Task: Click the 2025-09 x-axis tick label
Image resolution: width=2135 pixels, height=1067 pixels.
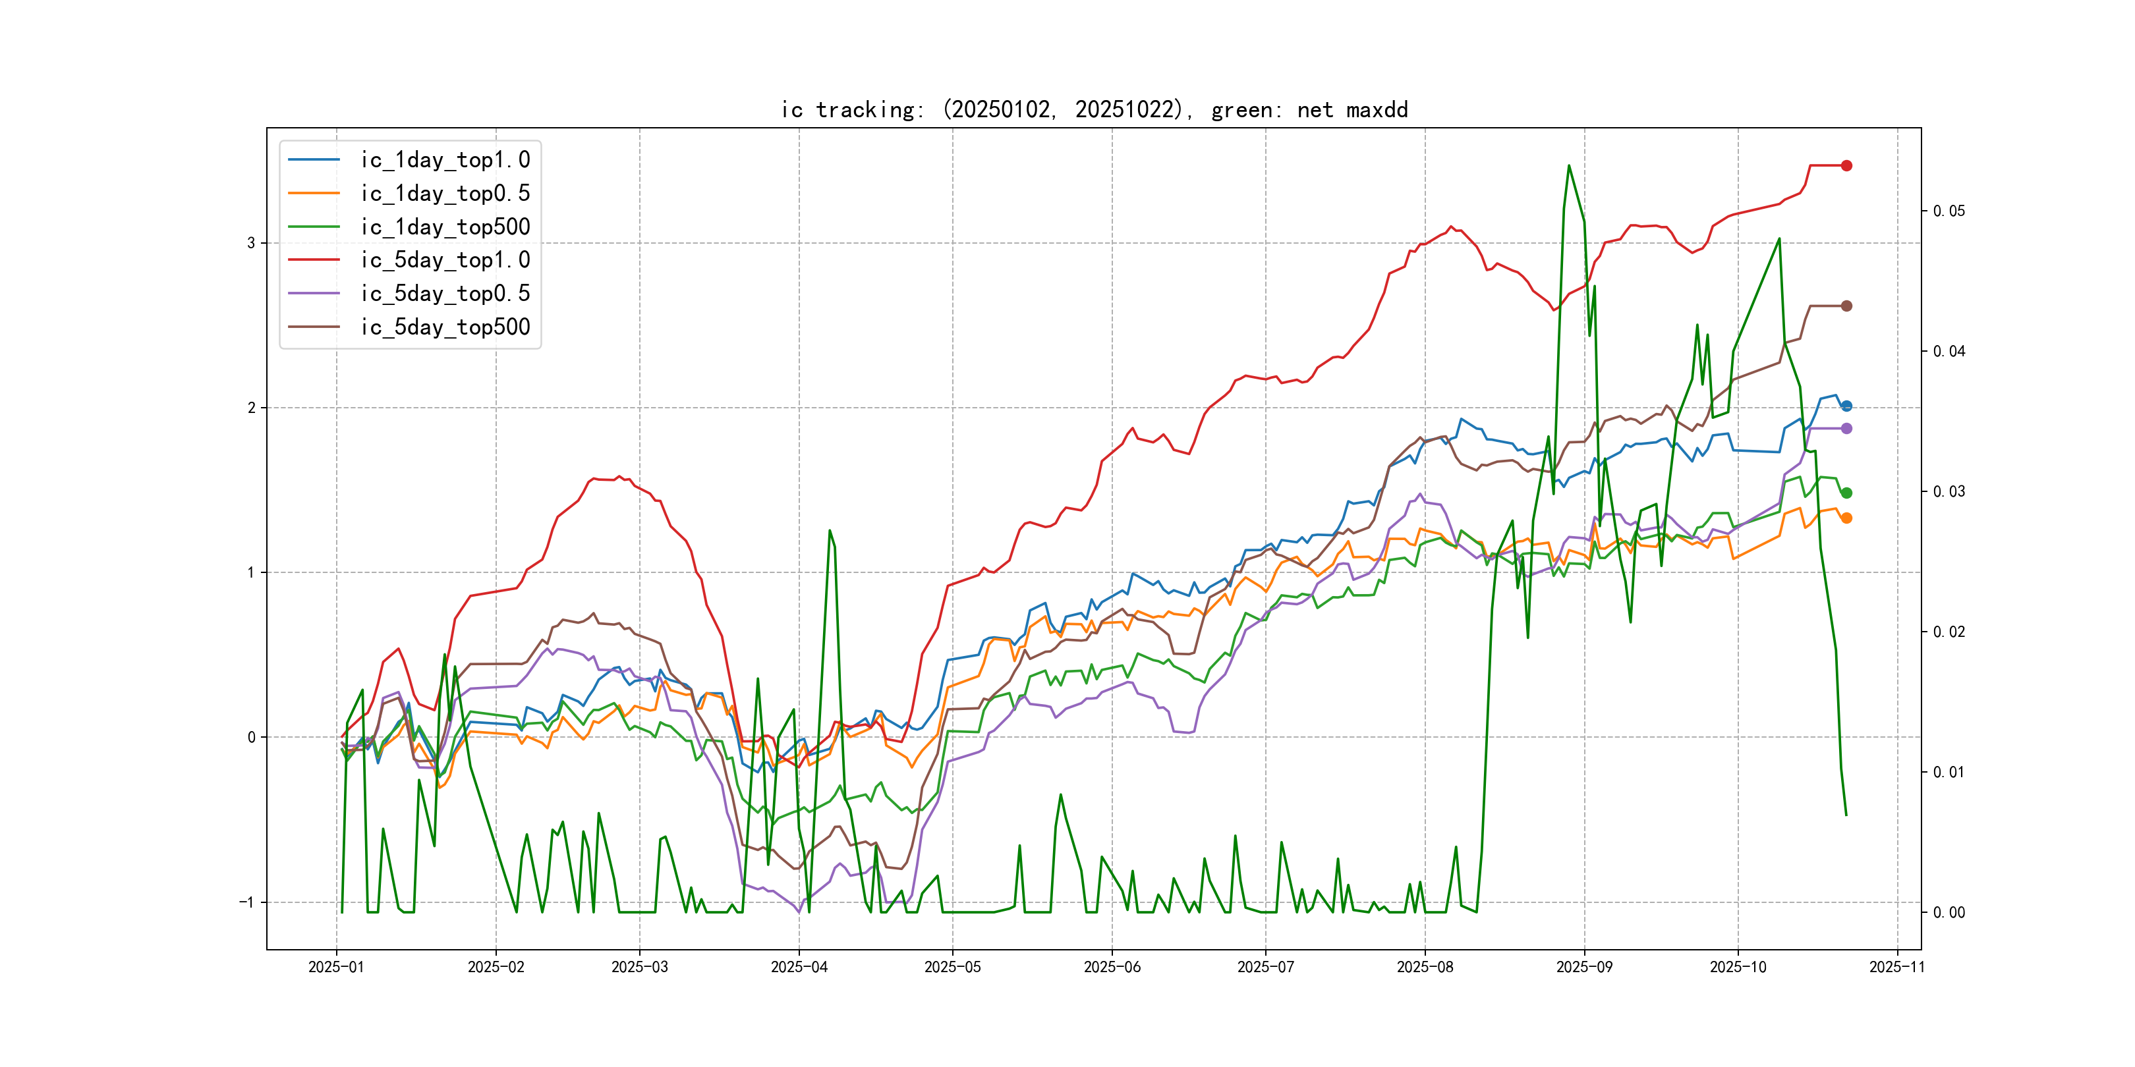Action: coord(1584,967)
